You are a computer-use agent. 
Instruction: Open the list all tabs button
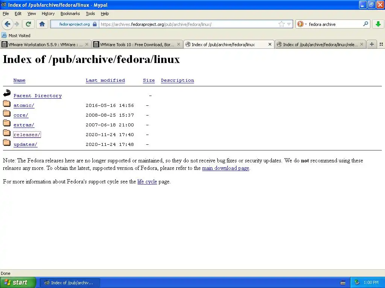click(x=381, y=44)
